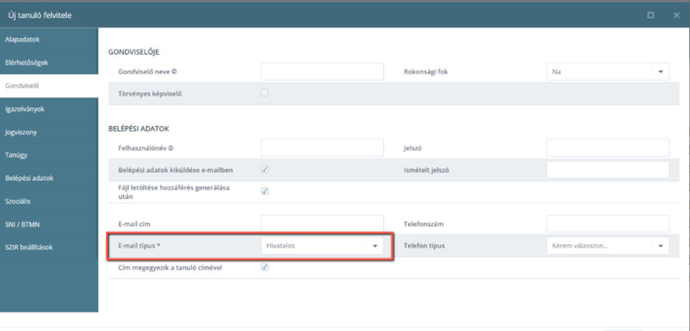Close the Új tanuló felvitele dialog
The width and height of the screenshot is (690, 331).
676,15
